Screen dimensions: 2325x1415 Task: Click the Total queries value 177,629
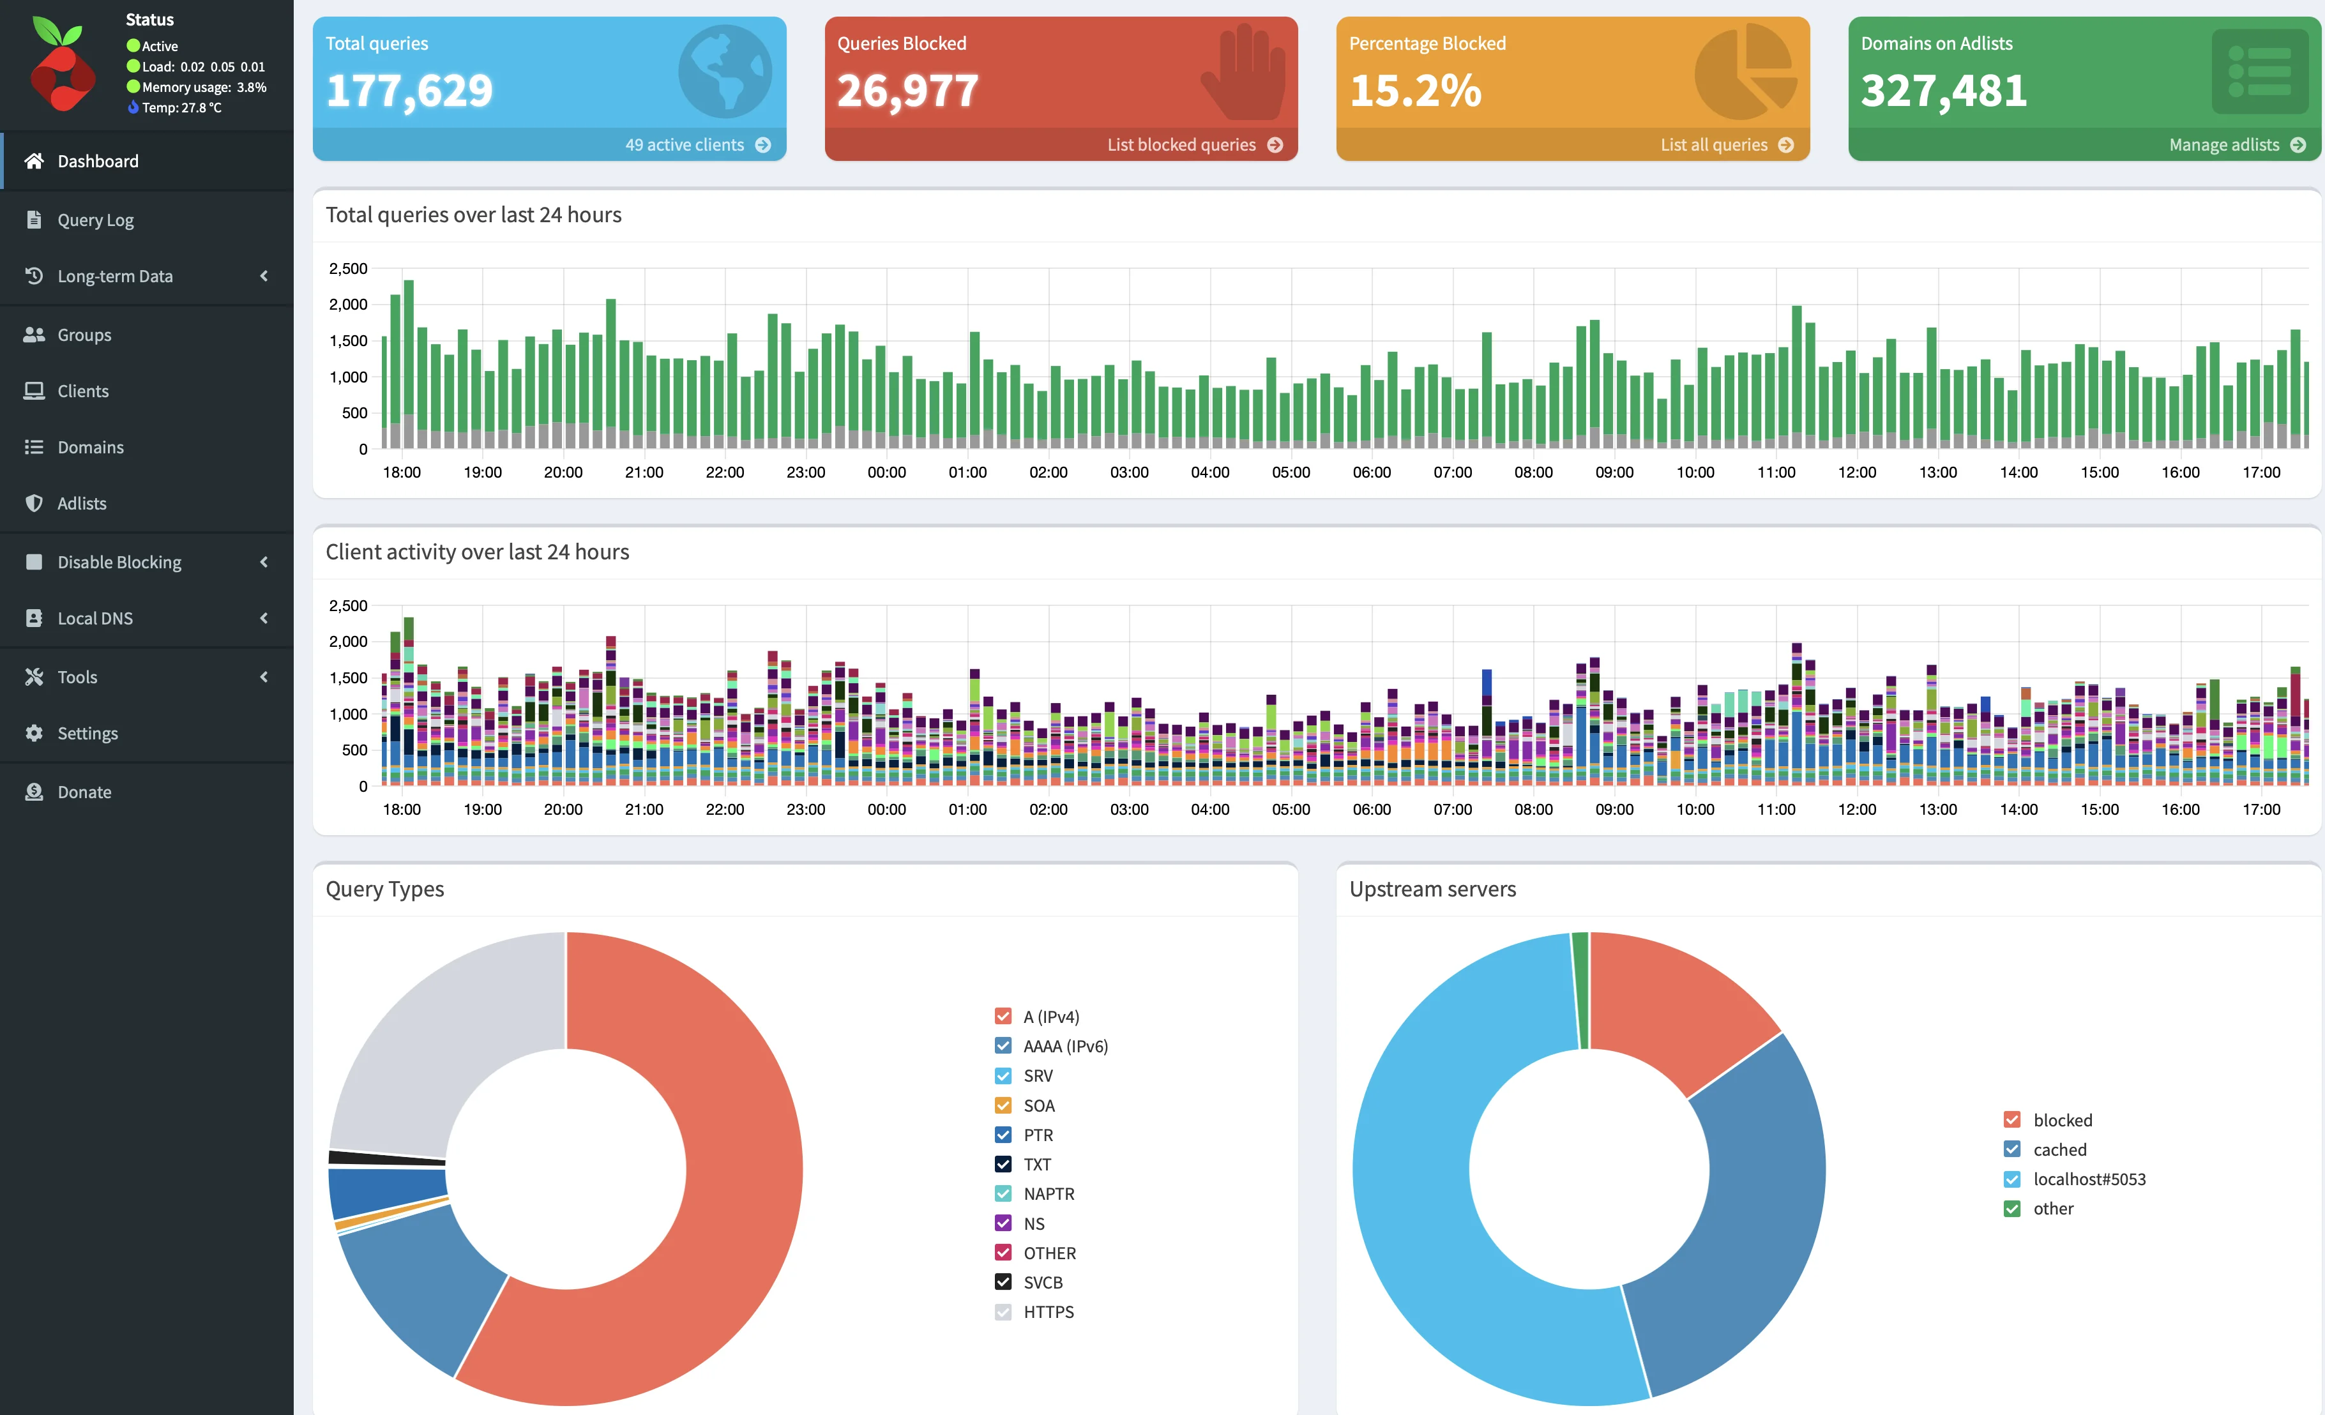409,91
